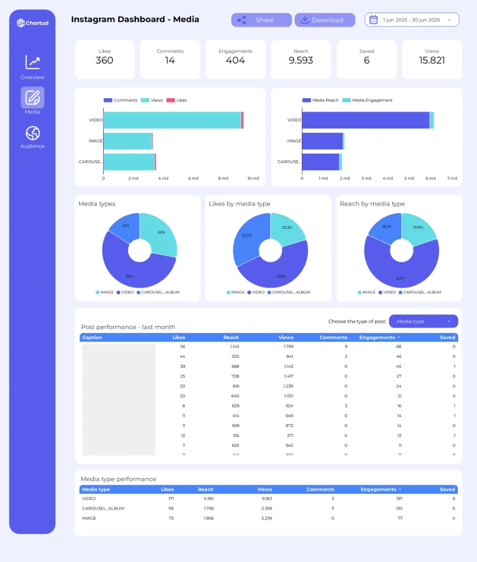Viewport: 477px width, 562px height.
Task: Toggle Comments legend in first bar chart
Action: [x=121, y=100]
